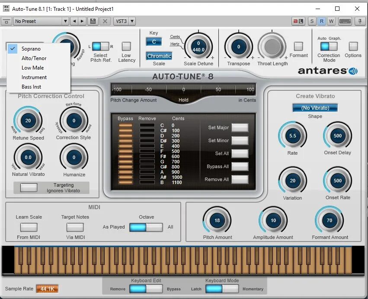368x299 pixels.
Task: Pin the plugin window
Action: (360, 21)
